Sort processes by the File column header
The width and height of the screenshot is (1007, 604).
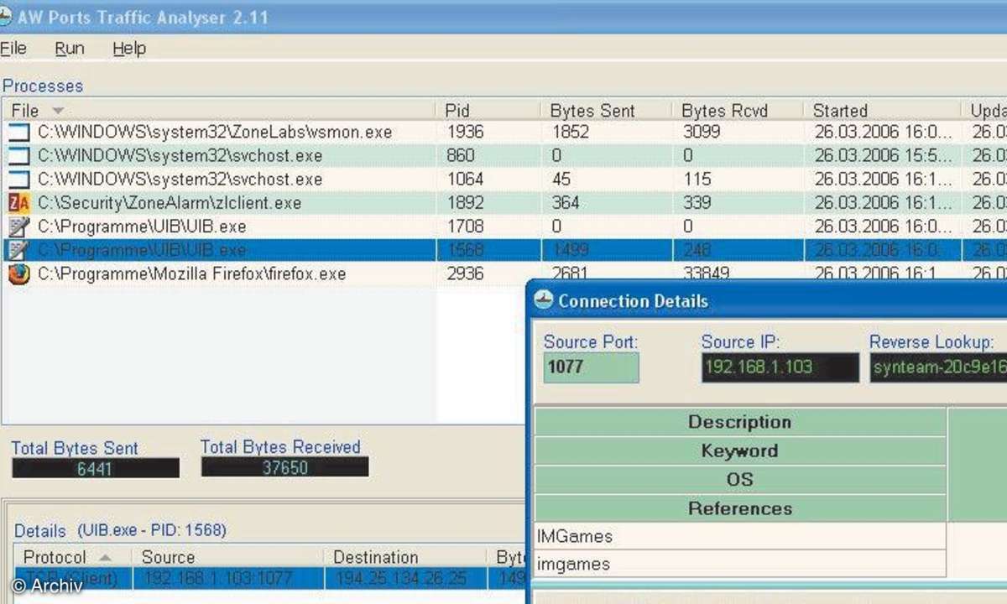coord(218,111)
